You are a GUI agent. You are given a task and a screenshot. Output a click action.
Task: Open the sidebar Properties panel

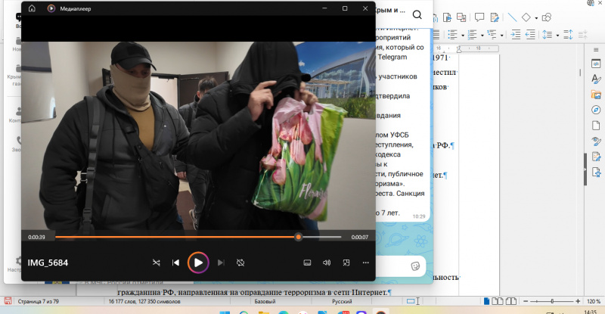coord(596,64)
